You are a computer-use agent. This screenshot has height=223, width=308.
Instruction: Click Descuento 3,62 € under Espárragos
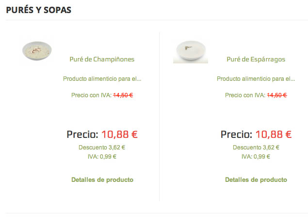(x=256, y=148)
